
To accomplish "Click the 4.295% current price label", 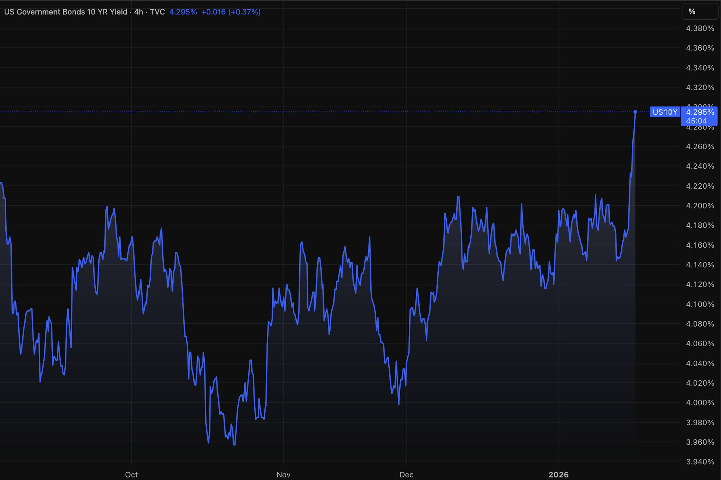I will coord(700,112).
